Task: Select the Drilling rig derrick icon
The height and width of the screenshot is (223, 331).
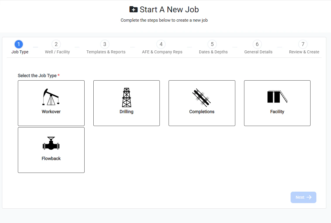Action: [x=126, y=97]
